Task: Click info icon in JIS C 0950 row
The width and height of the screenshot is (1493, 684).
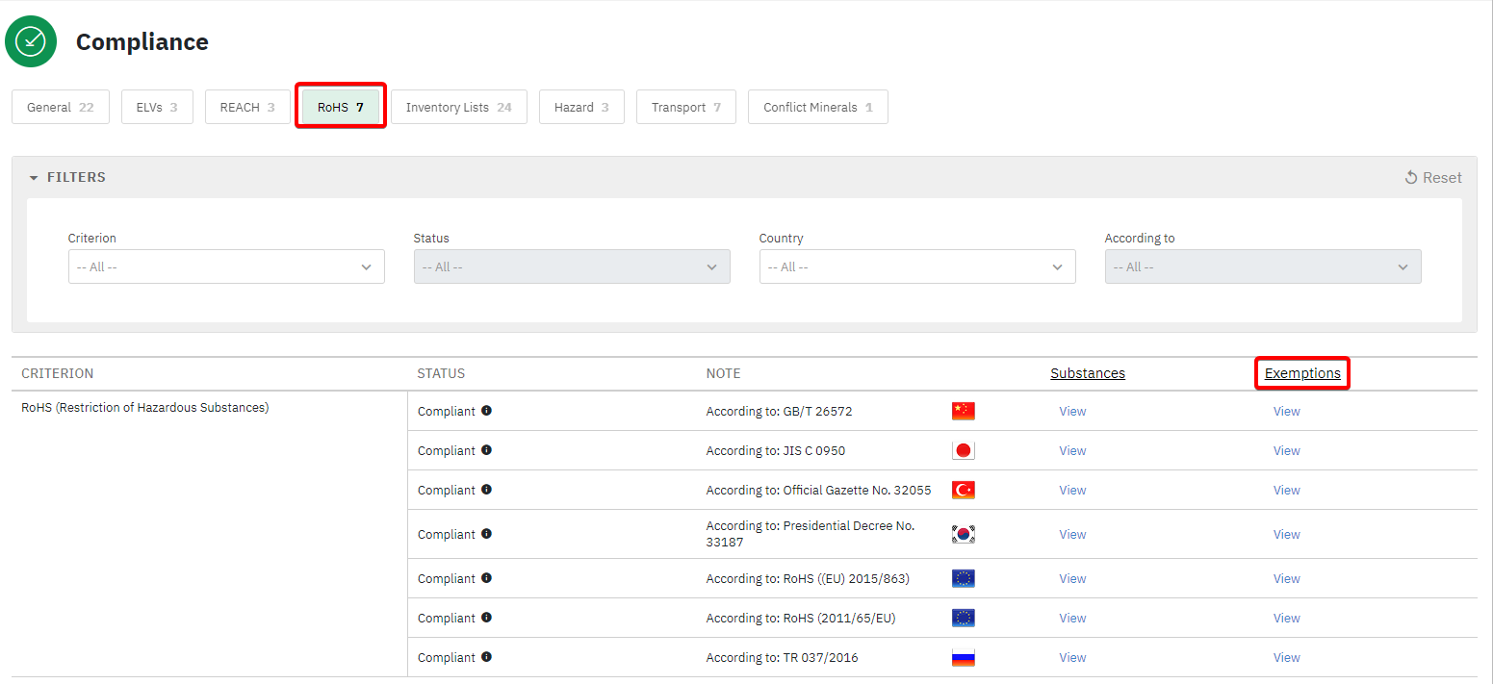Action: [x=486, y=450]
